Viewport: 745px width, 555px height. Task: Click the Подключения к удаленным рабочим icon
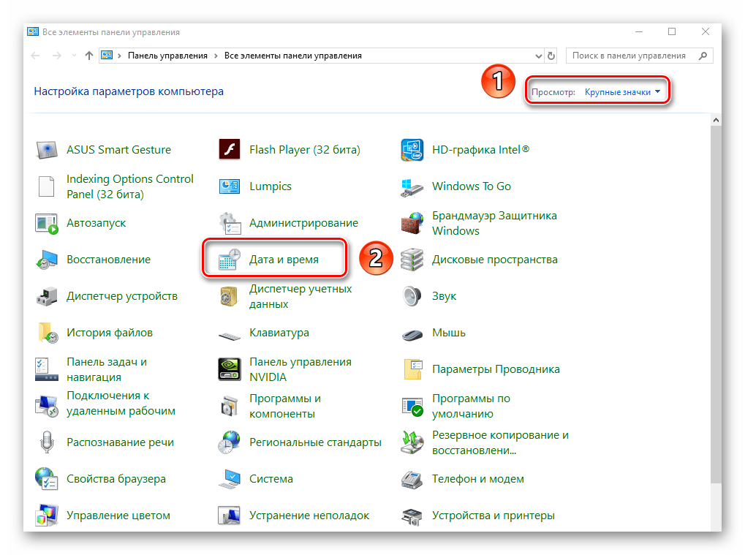coord(47,407)
